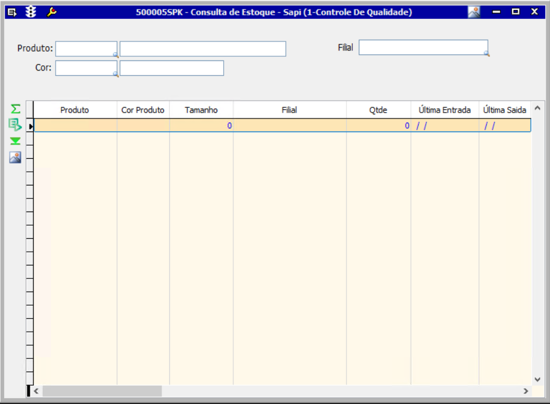Open the Filial lookup magnifier
The image size is (550, 404).
[x=486, y=53]
